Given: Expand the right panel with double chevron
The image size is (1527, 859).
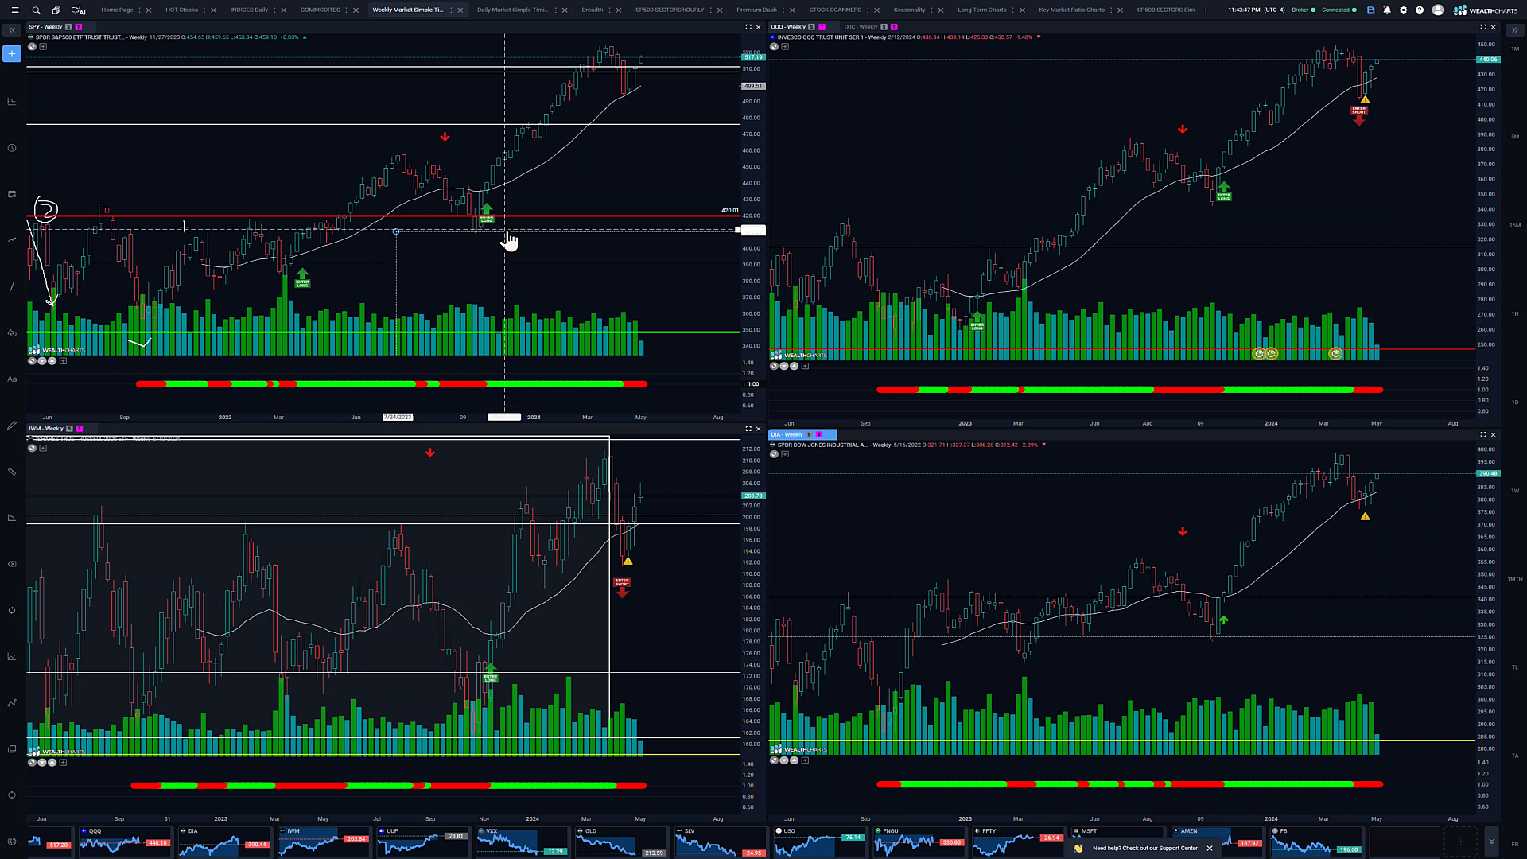Looking at the screenshot, I should tap(1514, 30).
